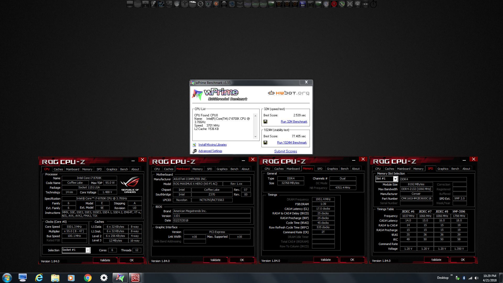Click the floppy save icon beside 32M best score

point(265,122)
